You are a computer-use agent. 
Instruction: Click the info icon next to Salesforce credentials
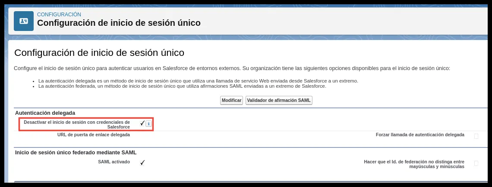pos(148,123)
